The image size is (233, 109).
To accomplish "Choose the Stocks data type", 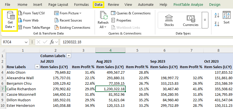I will (169, 20).
